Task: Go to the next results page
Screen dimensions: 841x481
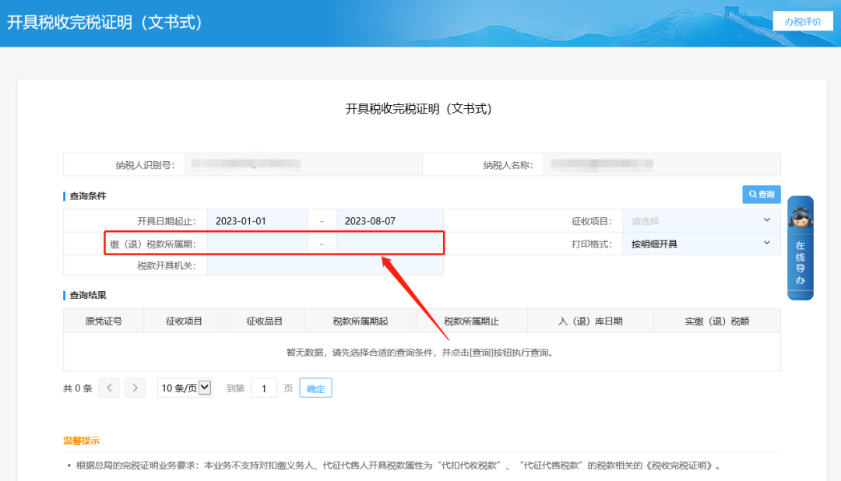Action: point(135,388)
